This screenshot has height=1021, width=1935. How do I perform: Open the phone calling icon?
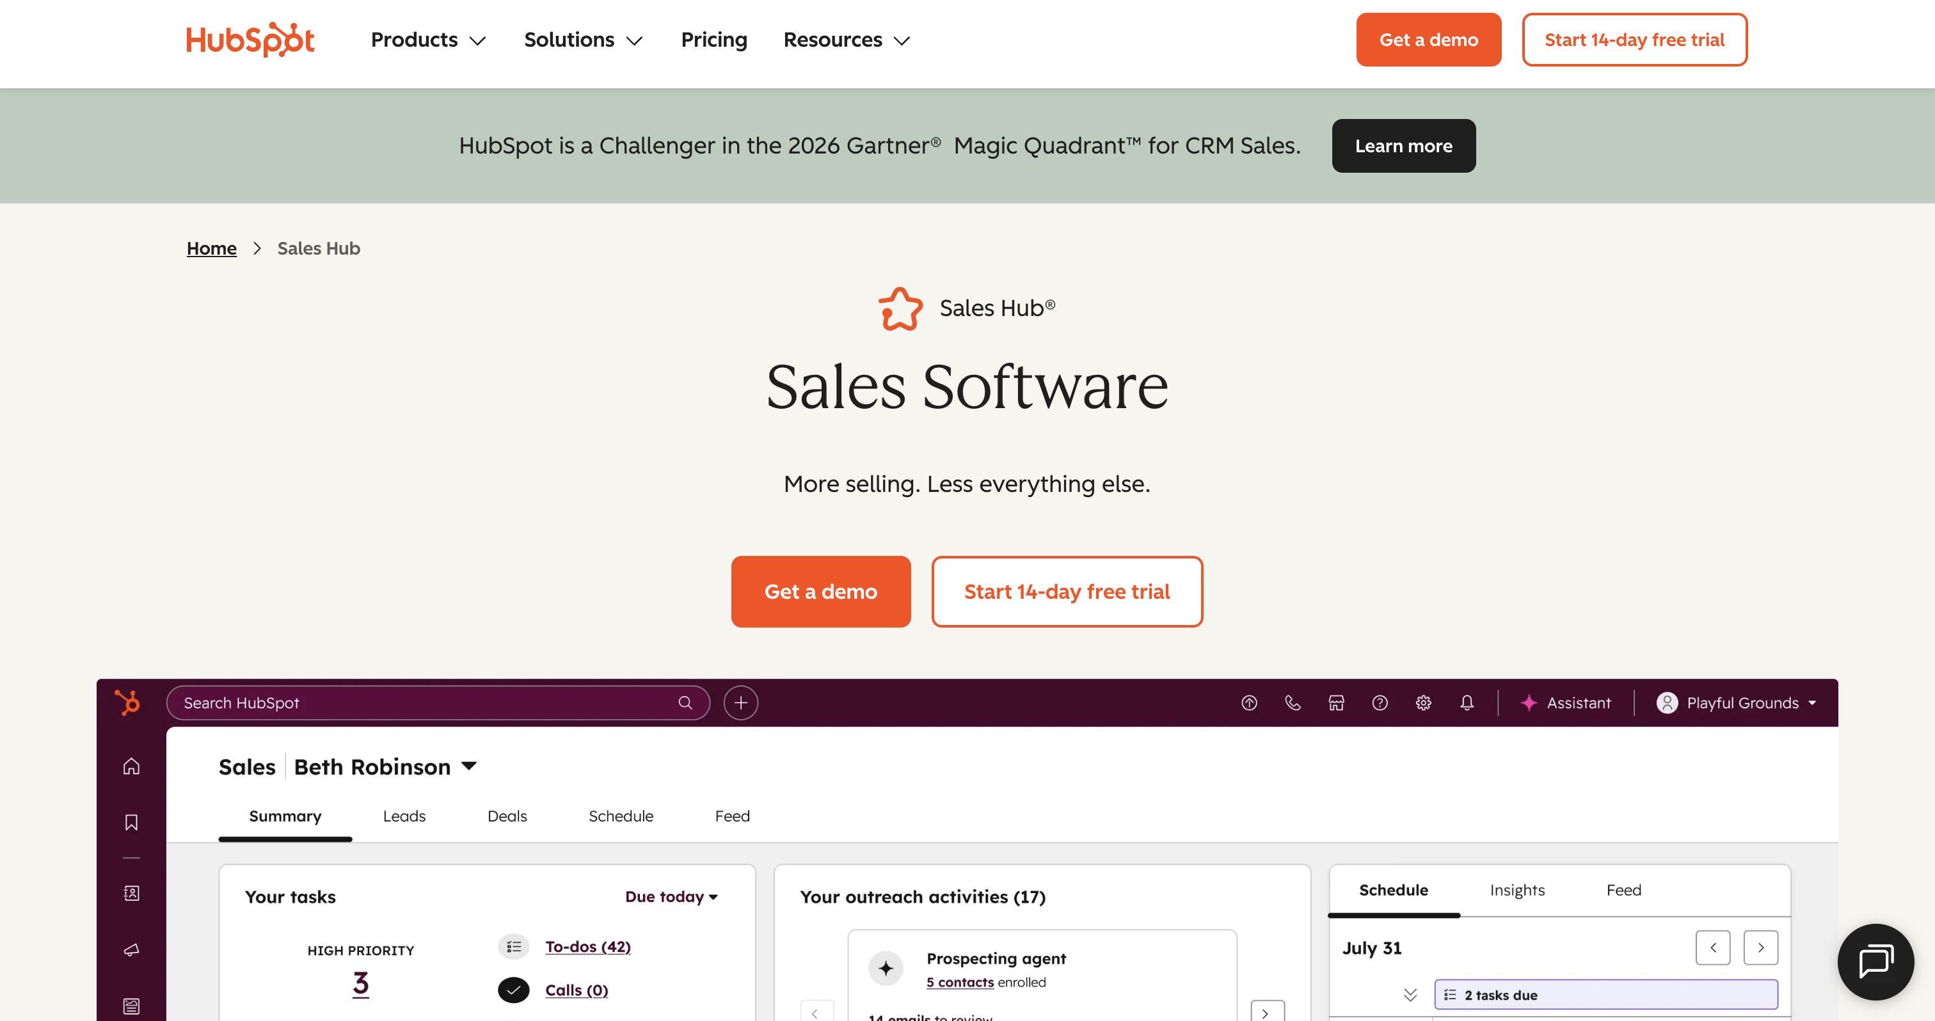1293,702
